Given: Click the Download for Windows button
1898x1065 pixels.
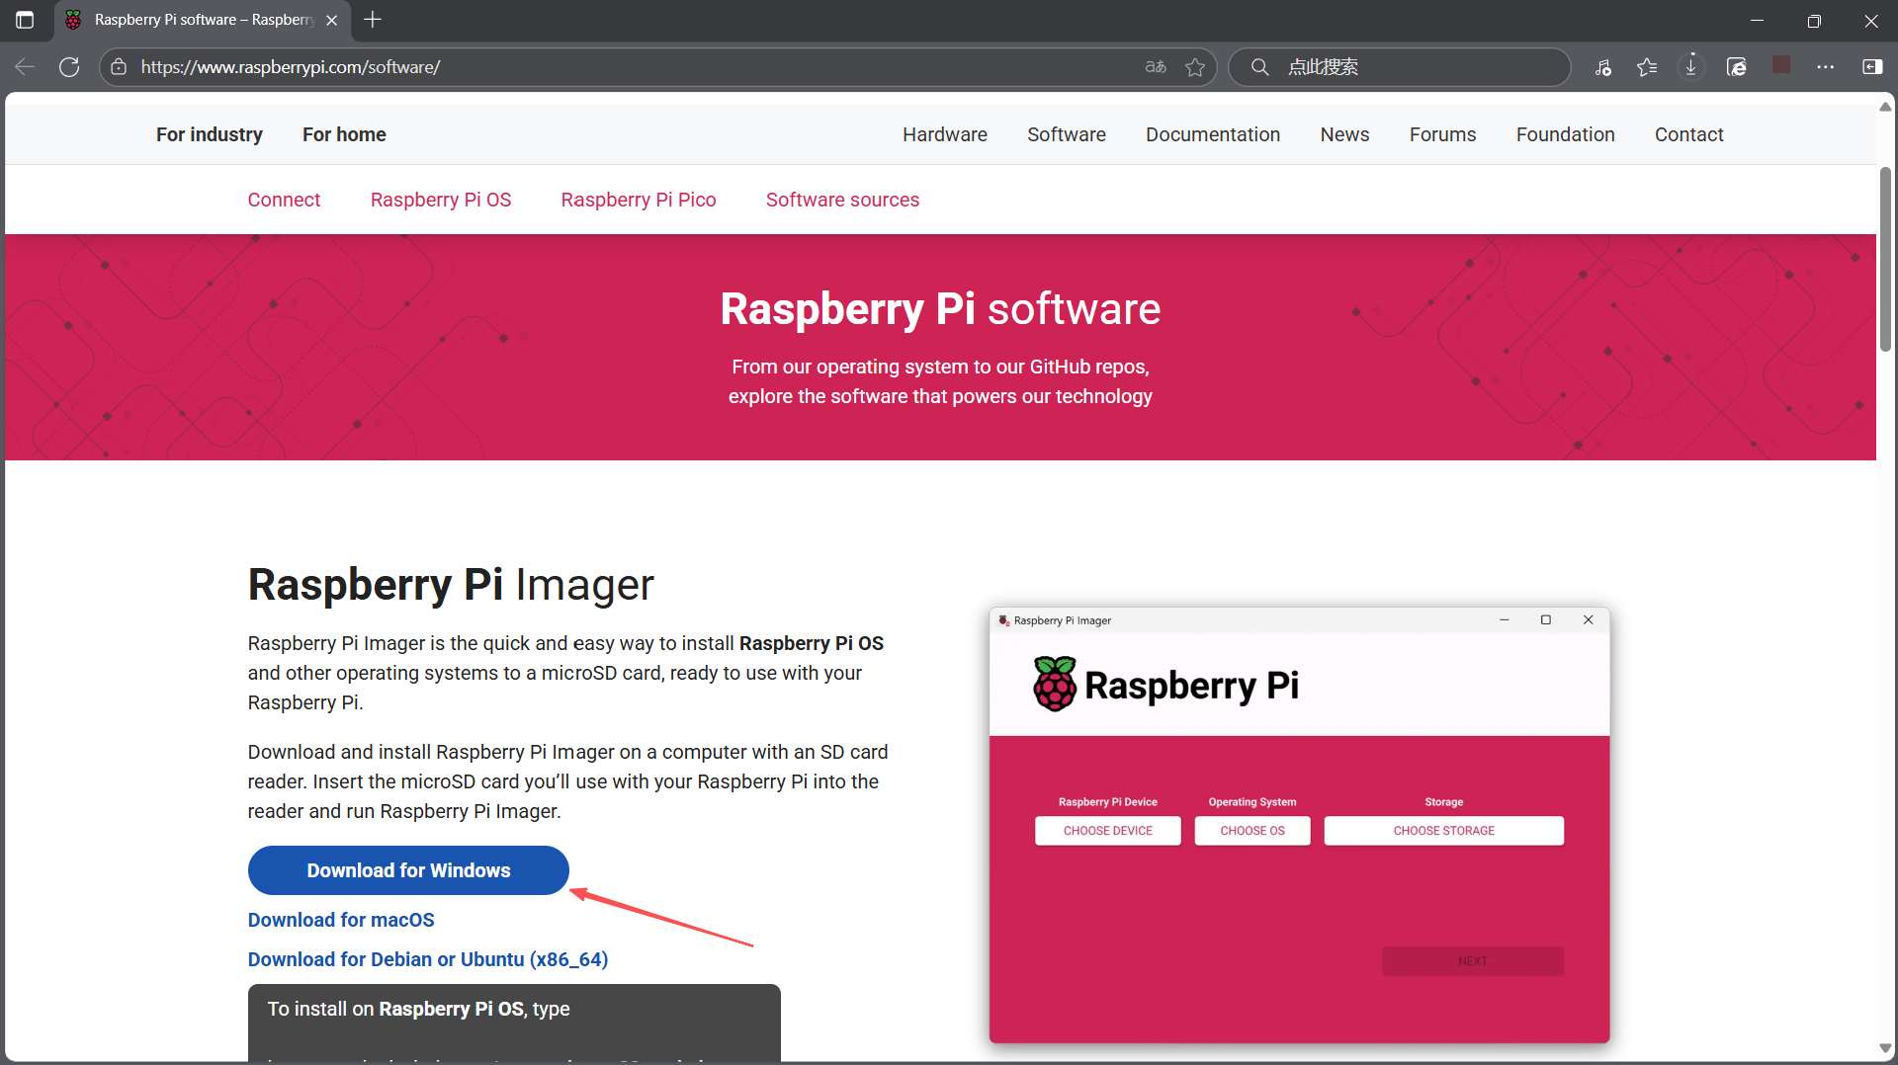Looking at the screenshot, I should [x=408, y=870].
